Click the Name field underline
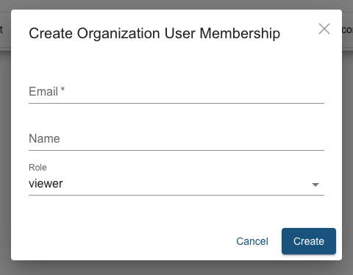This screenshot has width=353, height=275. click(x=176, y=150)
